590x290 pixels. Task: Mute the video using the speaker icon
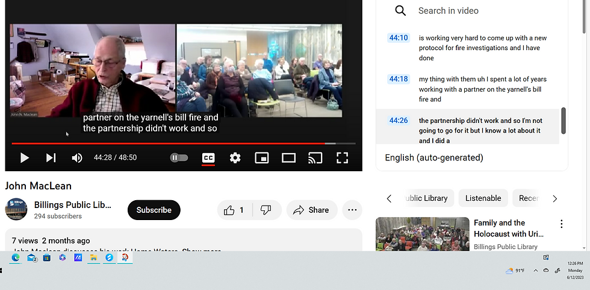77,158
